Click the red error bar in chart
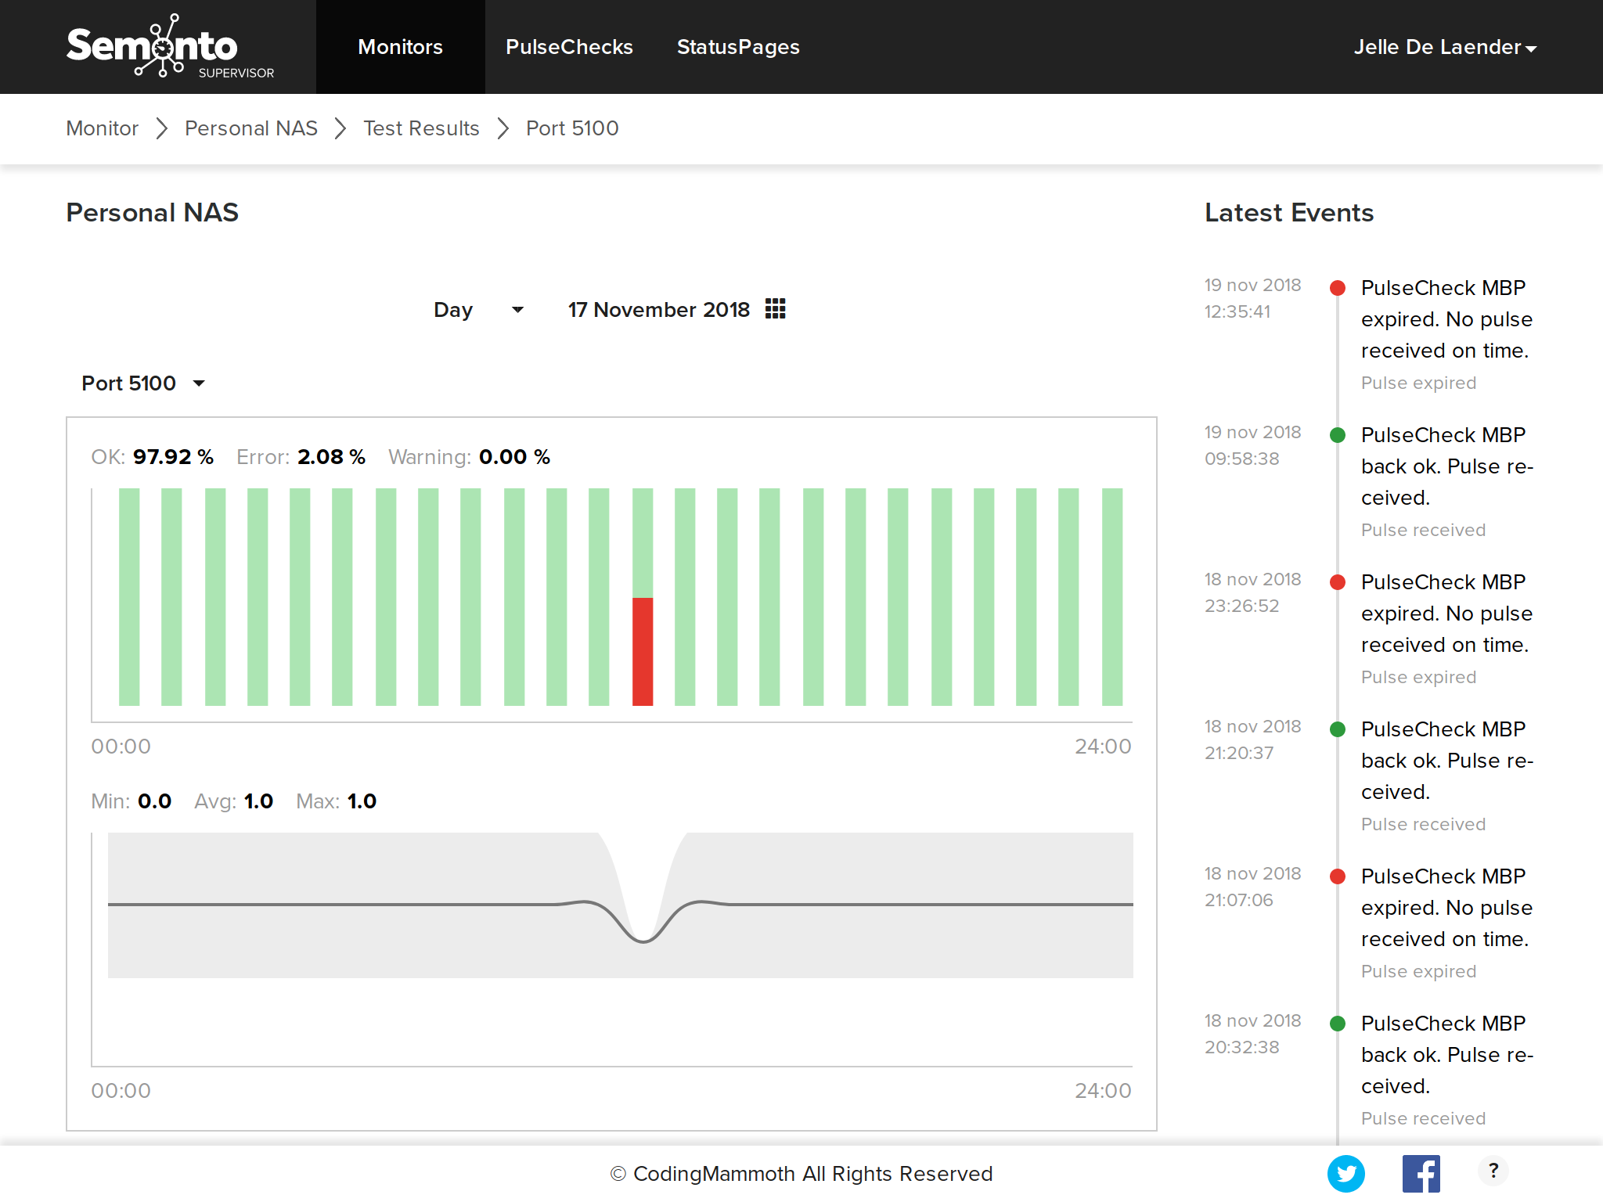1603x1202 pixels. pos(643,652)
